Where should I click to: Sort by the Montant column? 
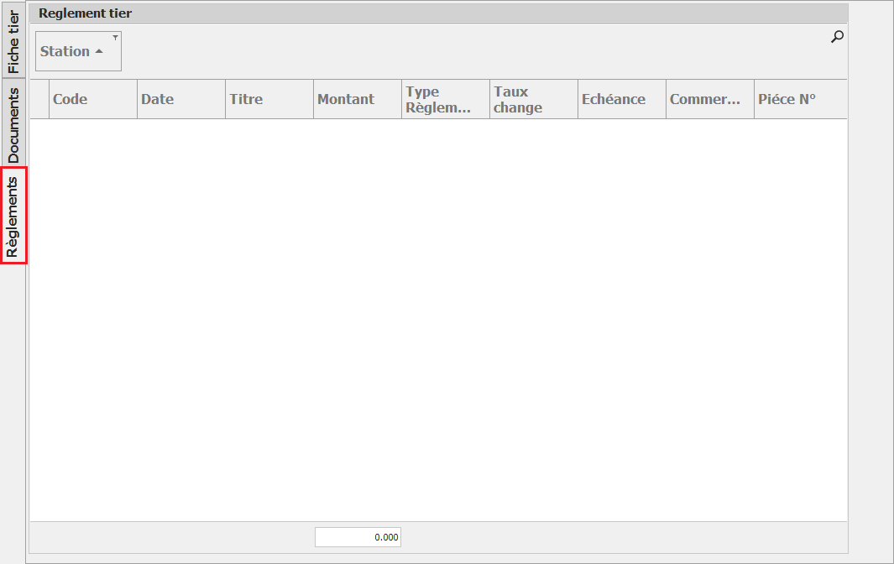pyautogui.click(x=357, y=99)
